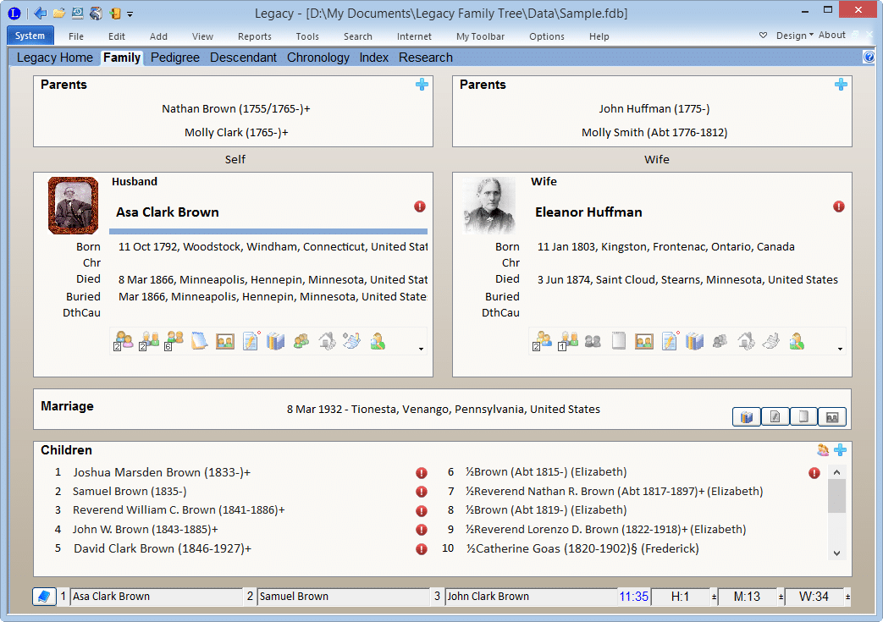Open the System tab

pyautogui.click(x=30, y=36)
